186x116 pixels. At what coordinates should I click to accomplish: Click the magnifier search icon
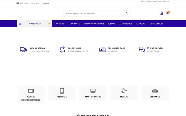coord(127,13)
